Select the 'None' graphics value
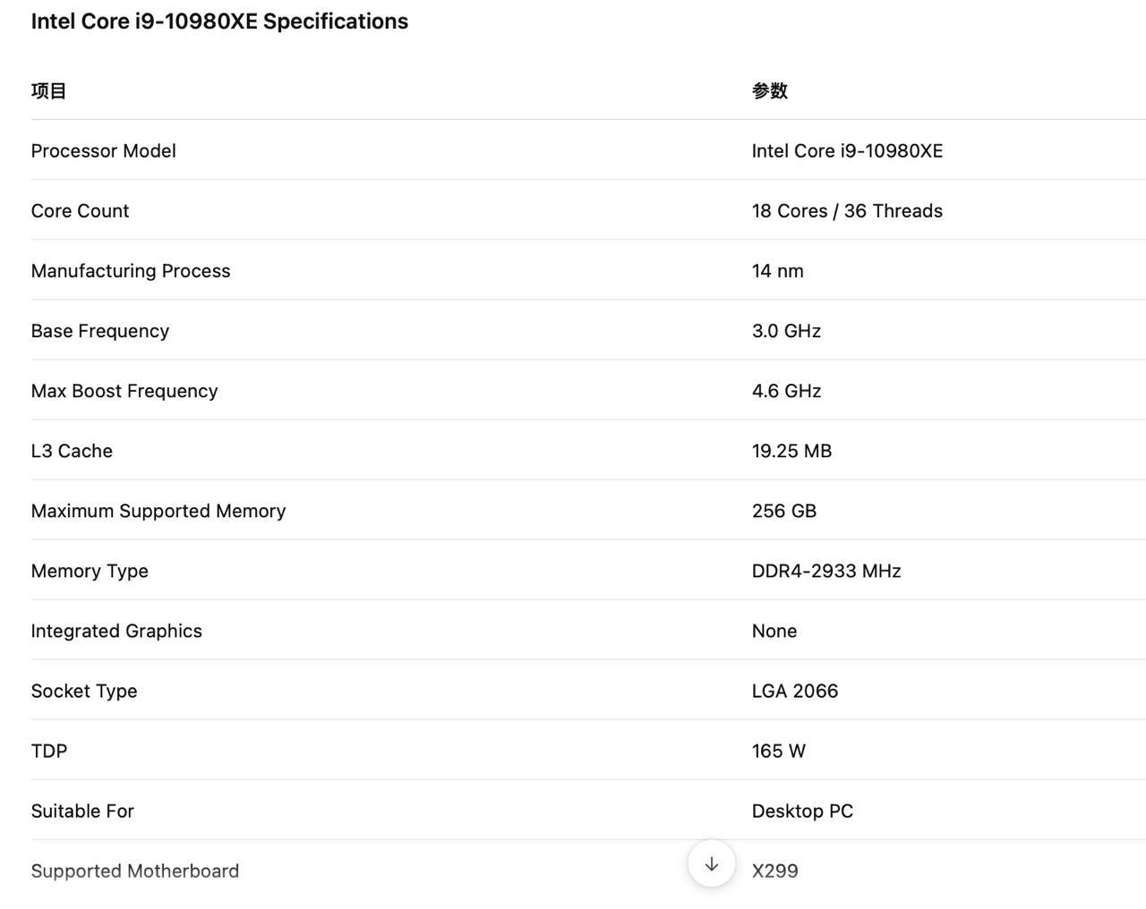This screenshot has height=909, width=1146. coord(774,630)
